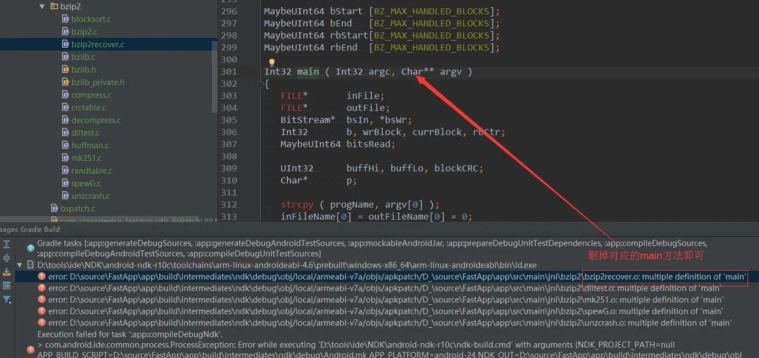This screenshot has width=759, height=358.
Task: Open mk251.c in the project tree
Action: click(x=86, y=158)
